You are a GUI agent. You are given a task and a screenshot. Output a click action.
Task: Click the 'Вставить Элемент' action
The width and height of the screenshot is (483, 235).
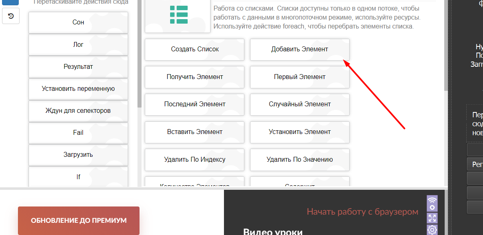click(195, 132)
